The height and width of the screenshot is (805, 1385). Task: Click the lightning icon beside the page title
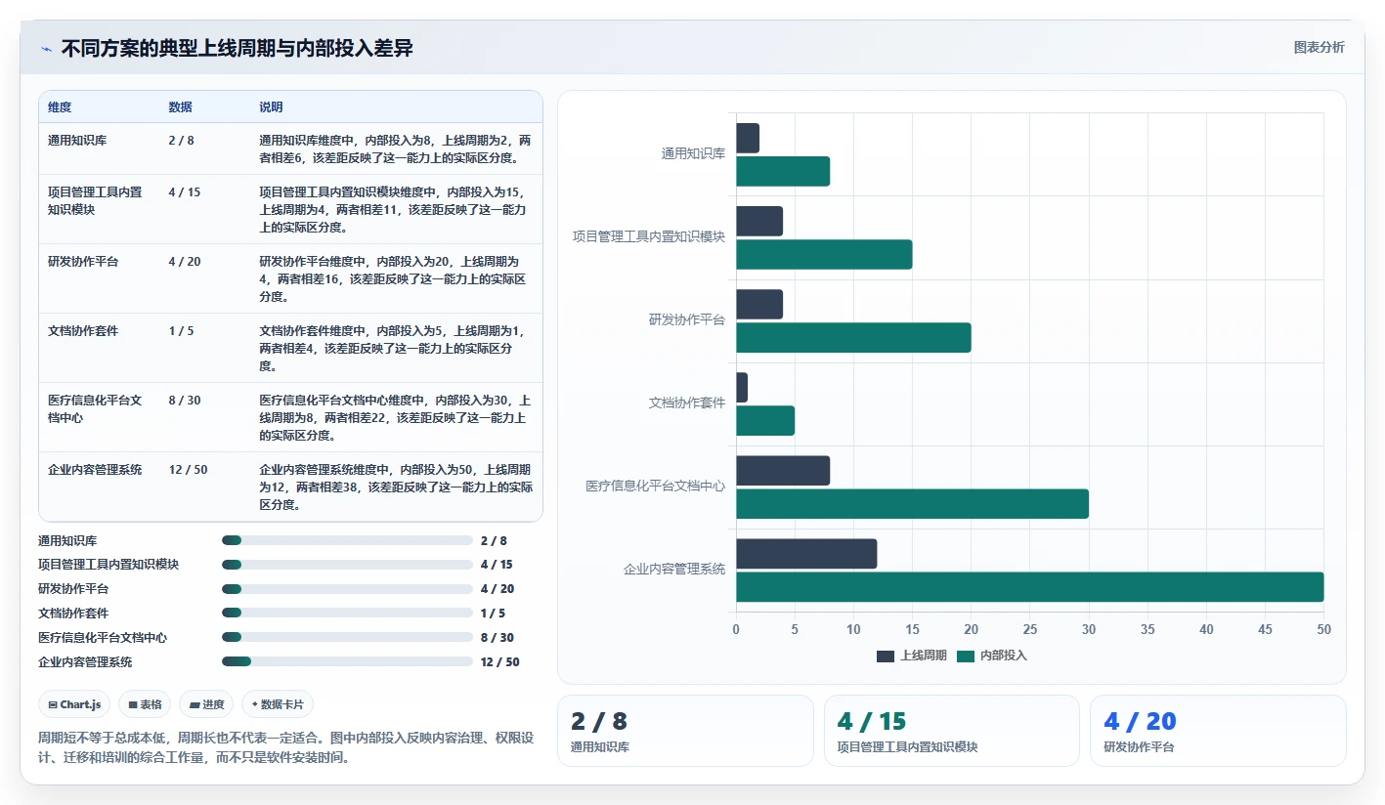pyautogui.click(x=46, y=48)
